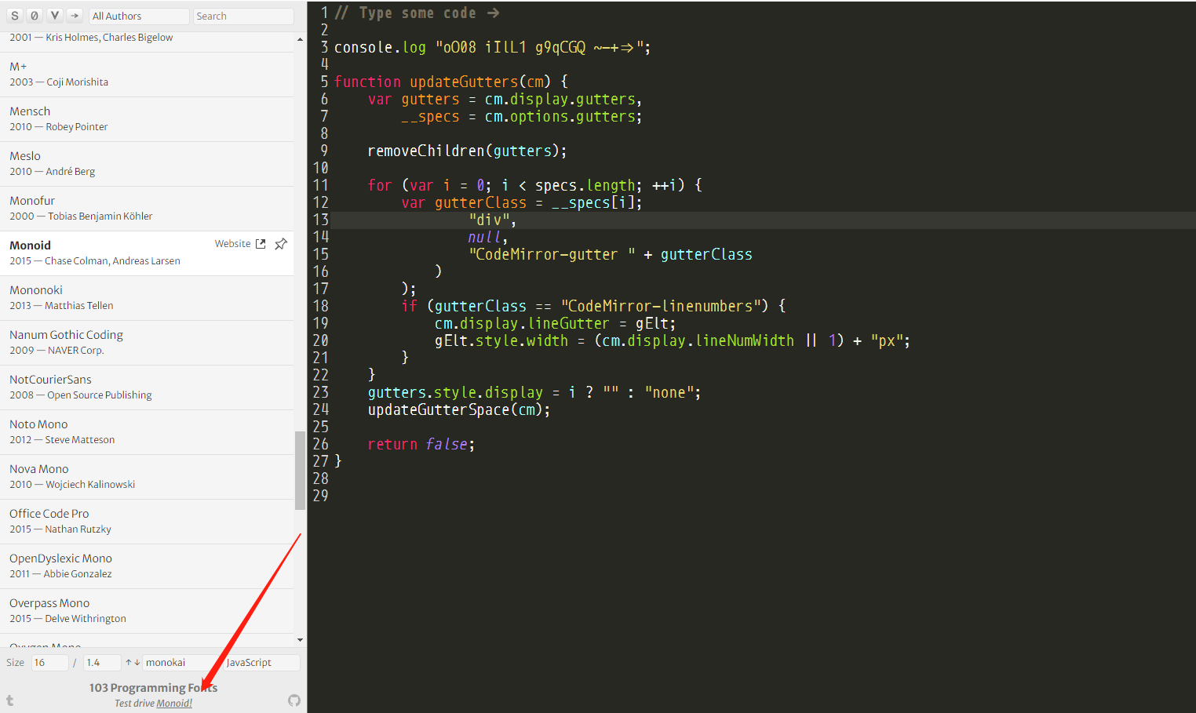The height and width of the screenshot is (713, 1196).
Task: Click the font Size 16 field
Action: click(49, 663)
